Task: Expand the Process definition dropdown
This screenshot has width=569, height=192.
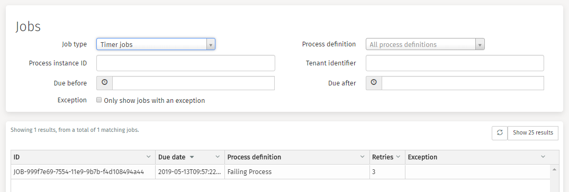Action: click(426, 45)
